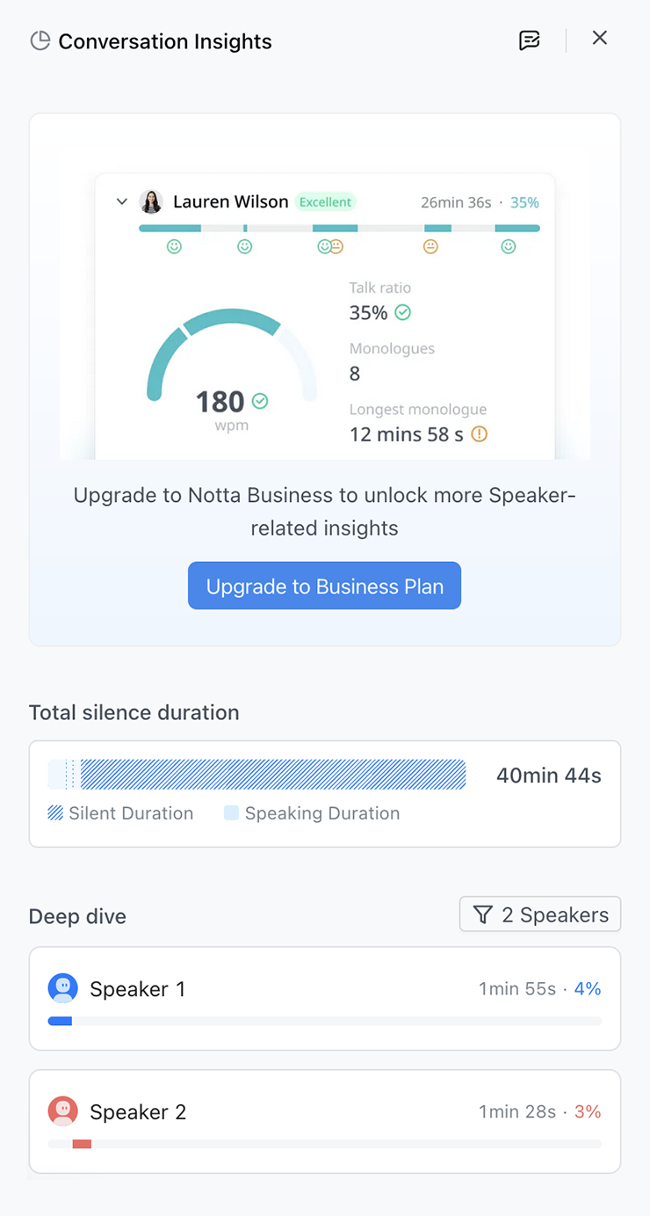Click the Speaker 2 red avatar icon

63,1111
